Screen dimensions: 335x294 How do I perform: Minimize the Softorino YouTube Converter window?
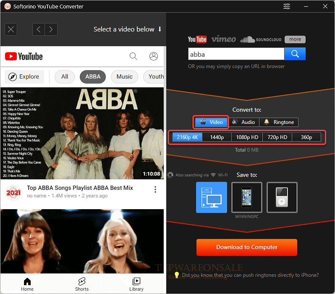click(306, 6)
